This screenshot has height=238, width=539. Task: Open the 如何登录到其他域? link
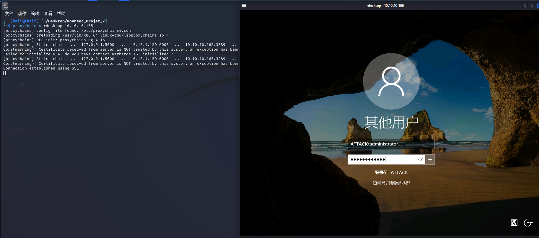(x=391, y=183)
